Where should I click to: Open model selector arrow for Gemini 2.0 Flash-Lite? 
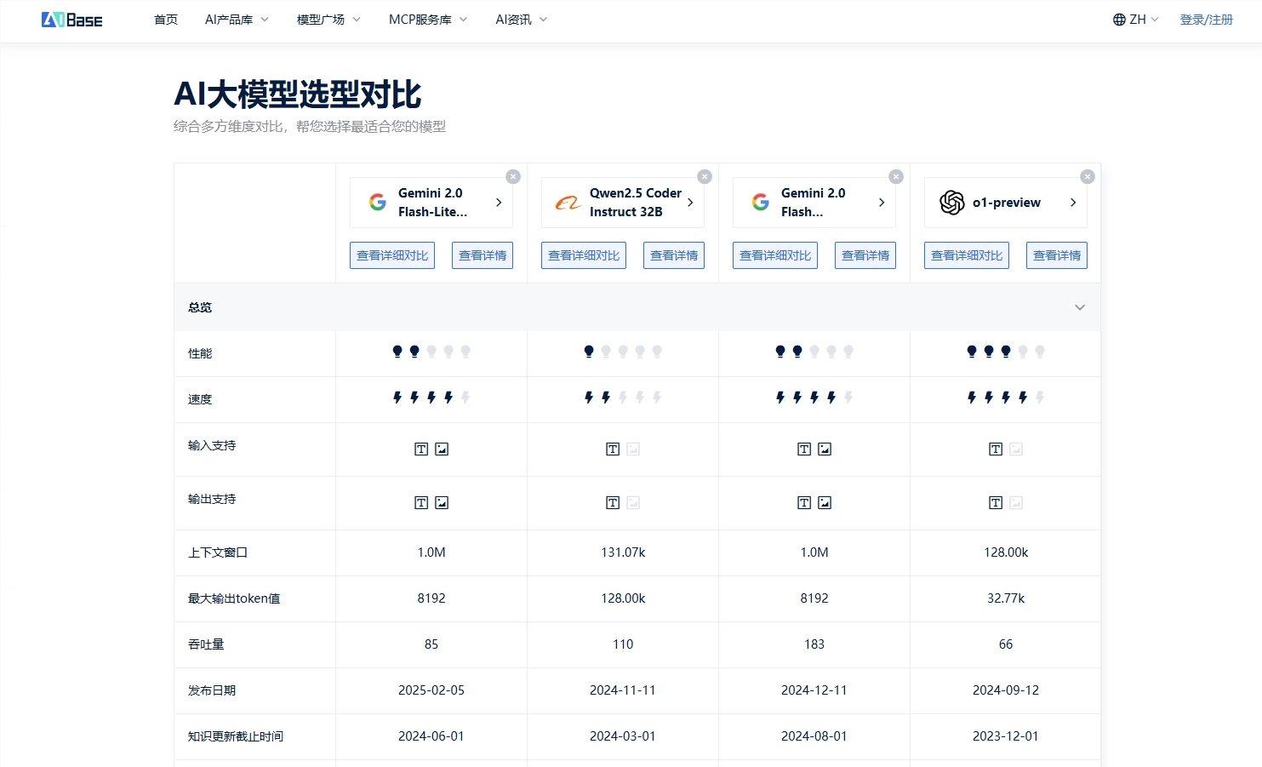pos(499,203)
